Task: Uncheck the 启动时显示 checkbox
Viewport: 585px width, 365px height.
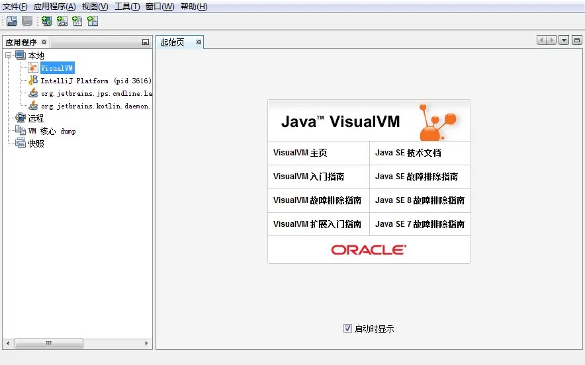Action: 347,328
